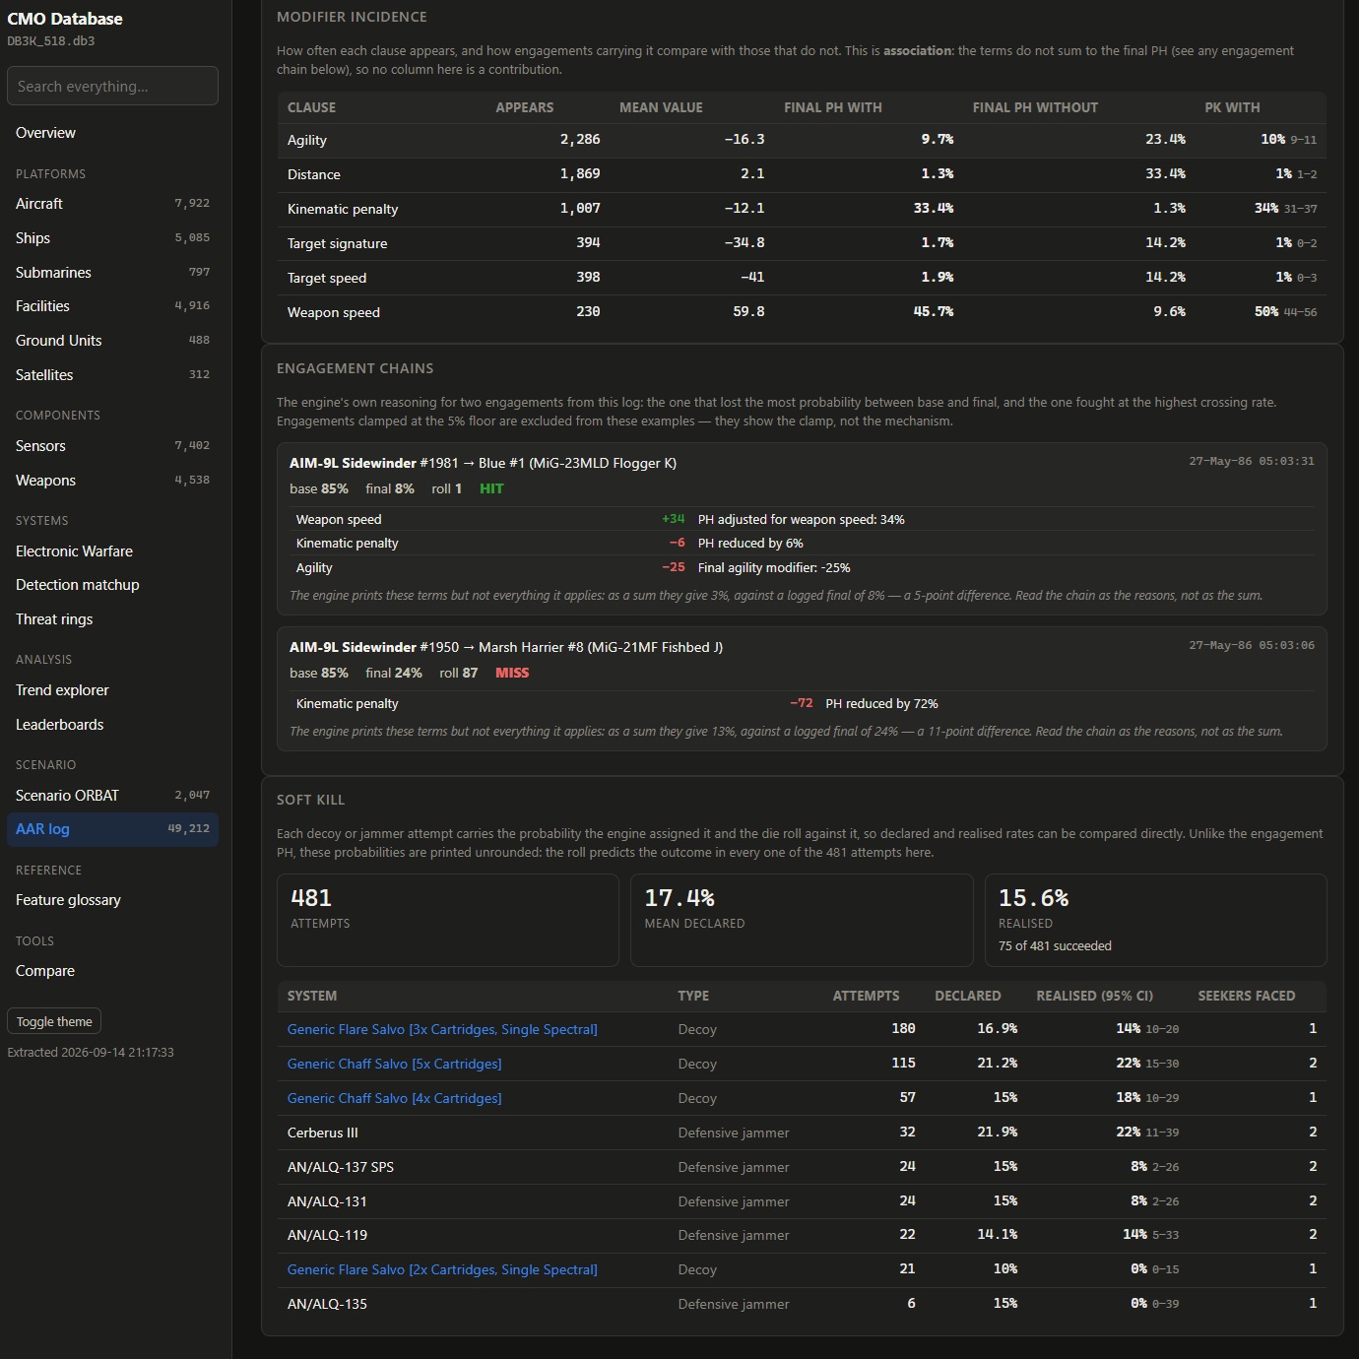Screen dimensions: 1359x1359
Task: Select the Target signature clause row
Action: point(802,243)
